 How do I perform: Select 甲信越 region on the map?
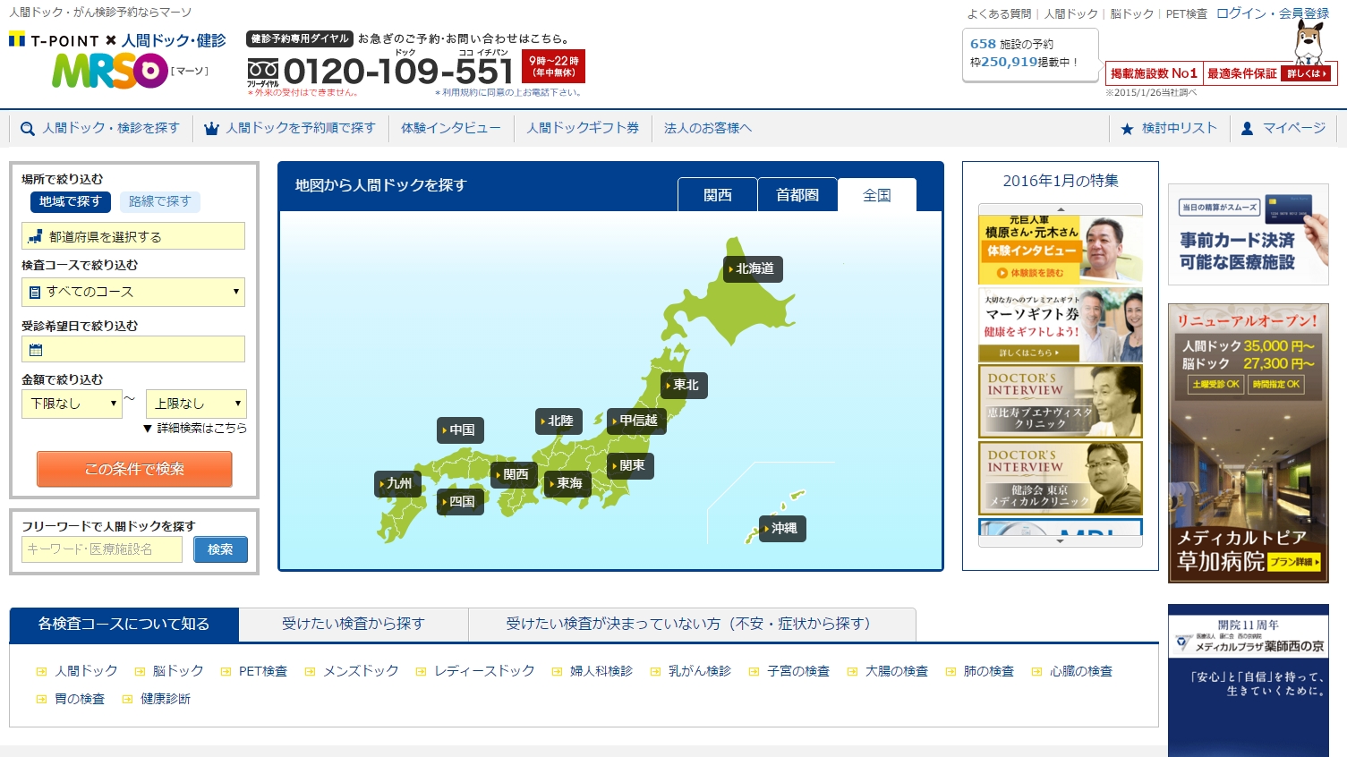636,421
